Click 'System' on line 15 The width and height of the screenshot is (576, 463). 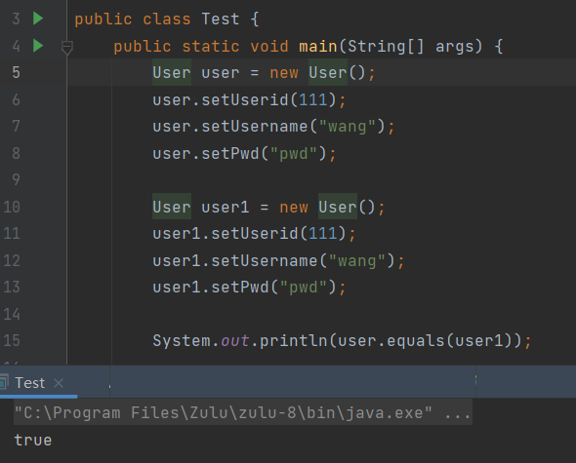(182, 341)
